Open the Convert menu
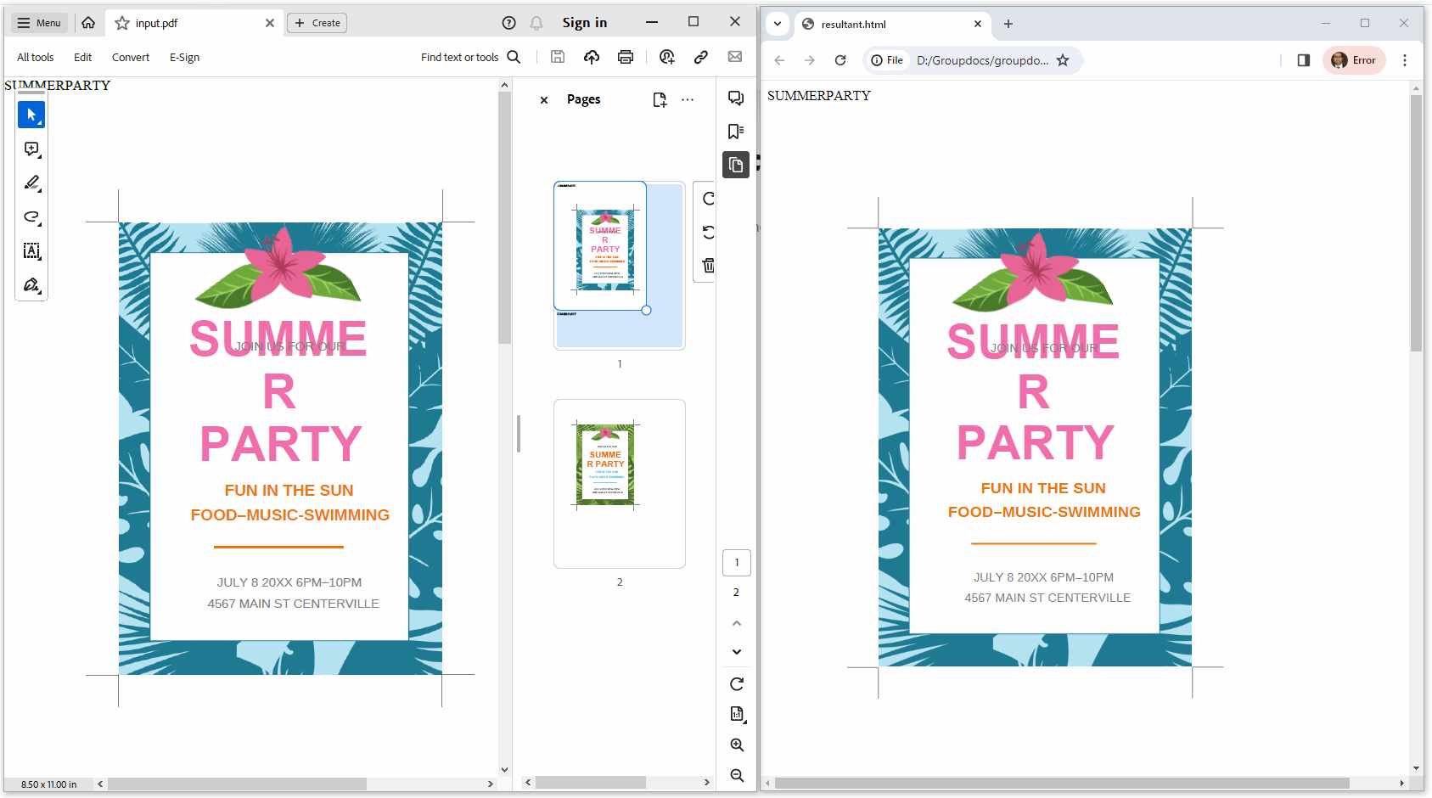This screenshot has height=798, width=1432. 131,57
